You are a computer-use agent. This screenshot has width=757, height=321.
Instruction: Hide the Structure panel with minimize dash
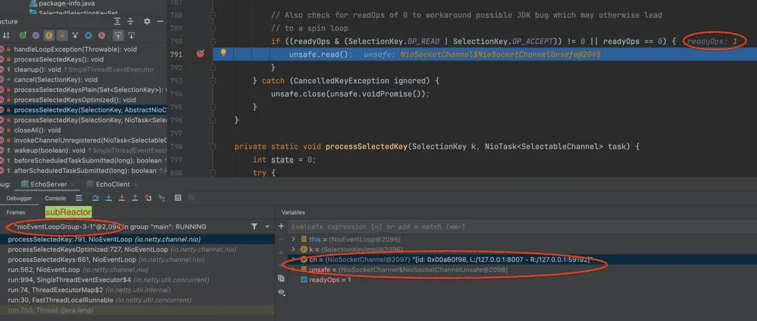coord(160,21)
